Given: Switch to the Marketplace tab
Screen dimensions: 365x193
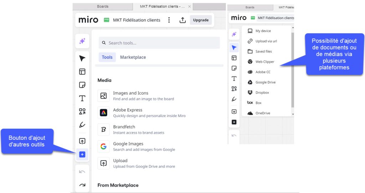Looking at the screenshot, I should (133, 57).
